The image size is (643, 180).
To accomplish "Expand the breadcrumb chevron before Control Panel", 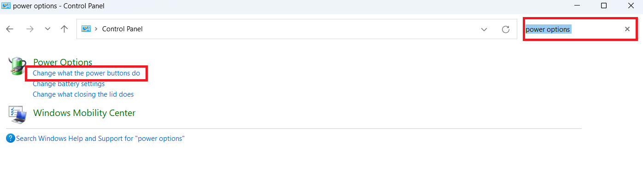I will pos(96,29).
